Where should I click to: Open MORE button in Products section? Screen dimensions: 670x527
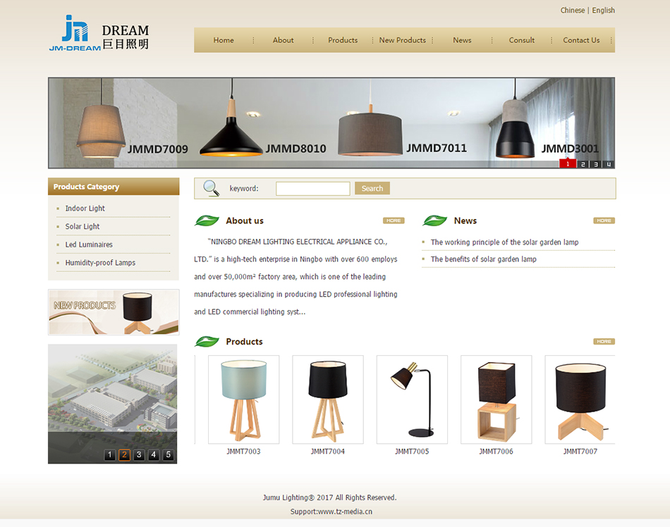pos(604,342)
